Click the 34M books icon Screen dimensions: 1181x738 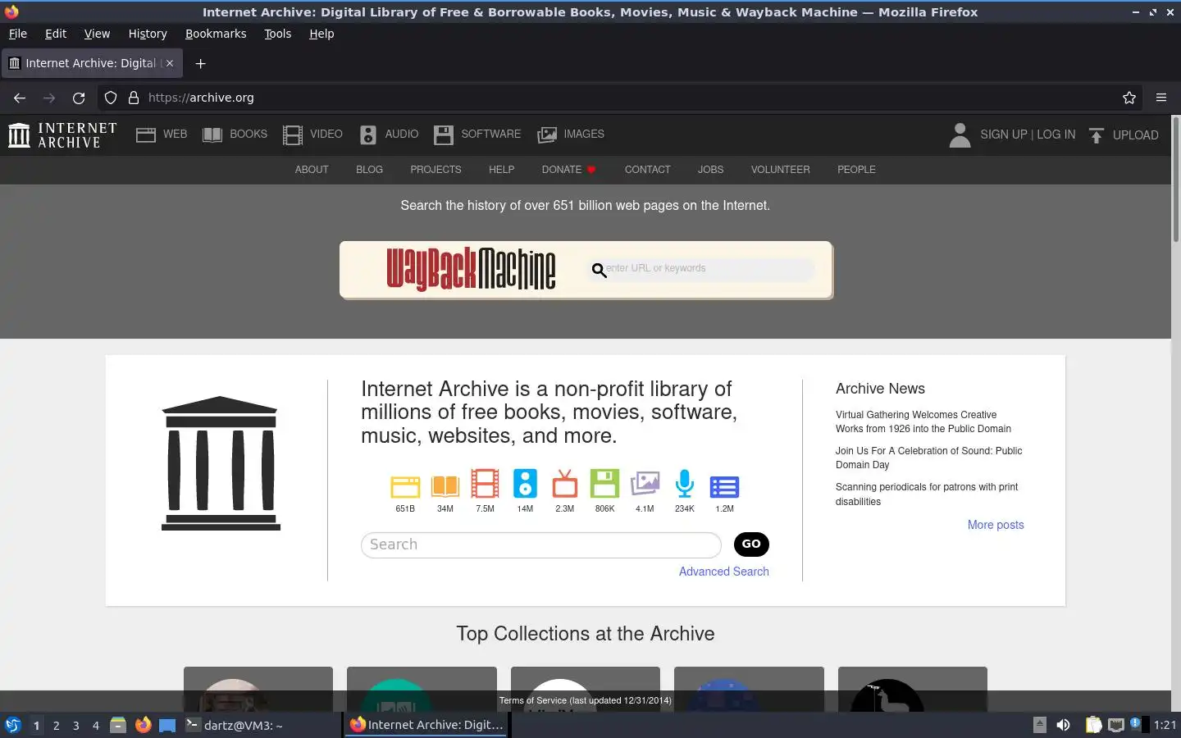point(445,485)
